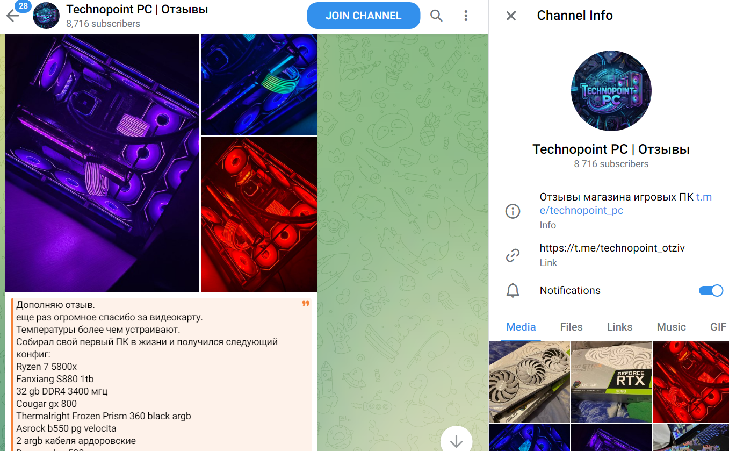
Task: Click the line 'Thermalright Frozen Prism 360 black argb'
Action: [x=104, y=416]
